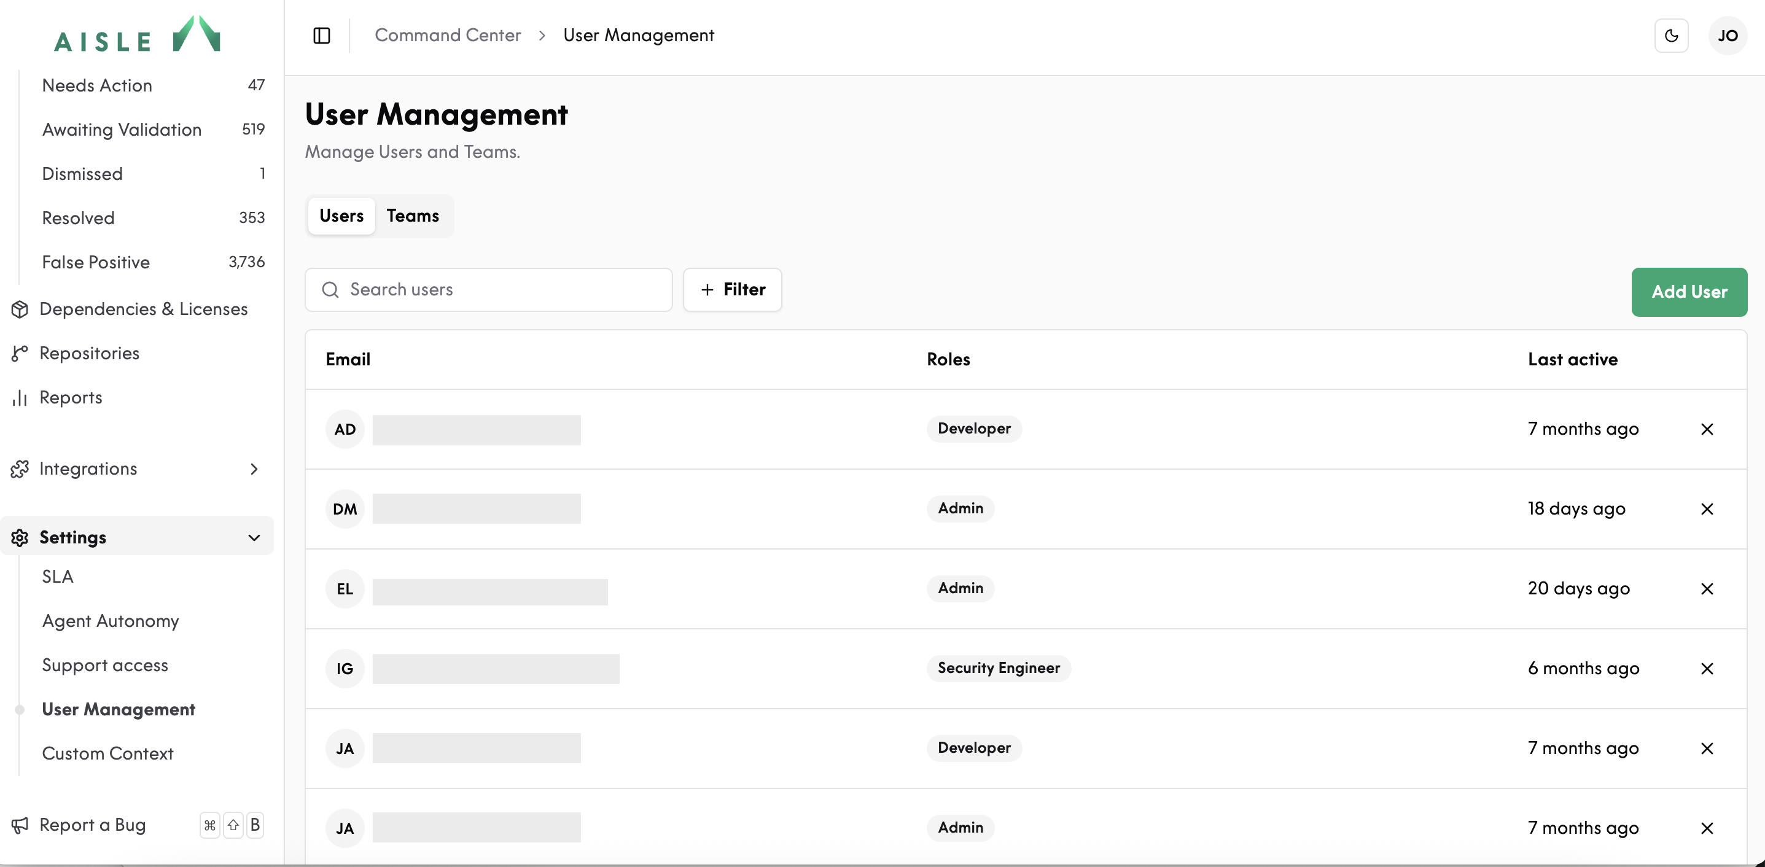
Task: Open Repositories branch icon
Action: 20,354
